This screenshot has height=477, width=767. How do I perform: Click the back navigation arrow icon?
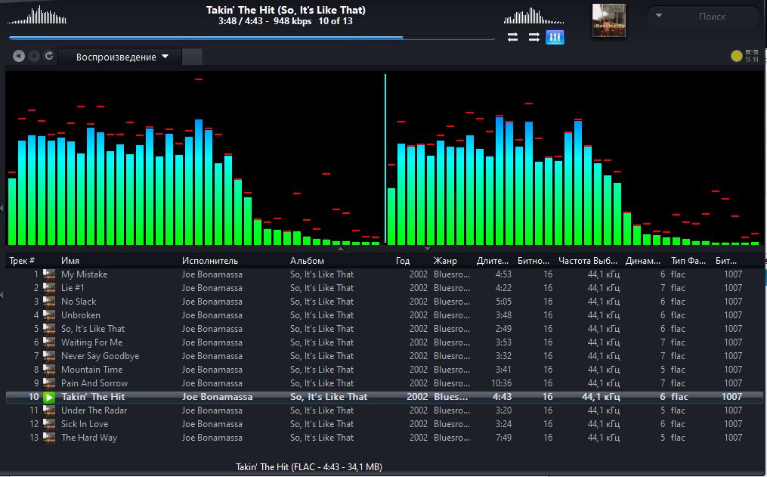(19, 56)
